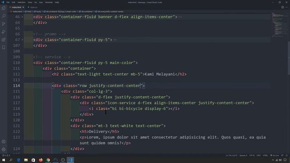Open the Source Control view

coord(4,24)
